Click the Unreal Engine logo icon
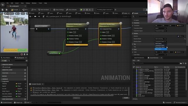 click(3, 5)
